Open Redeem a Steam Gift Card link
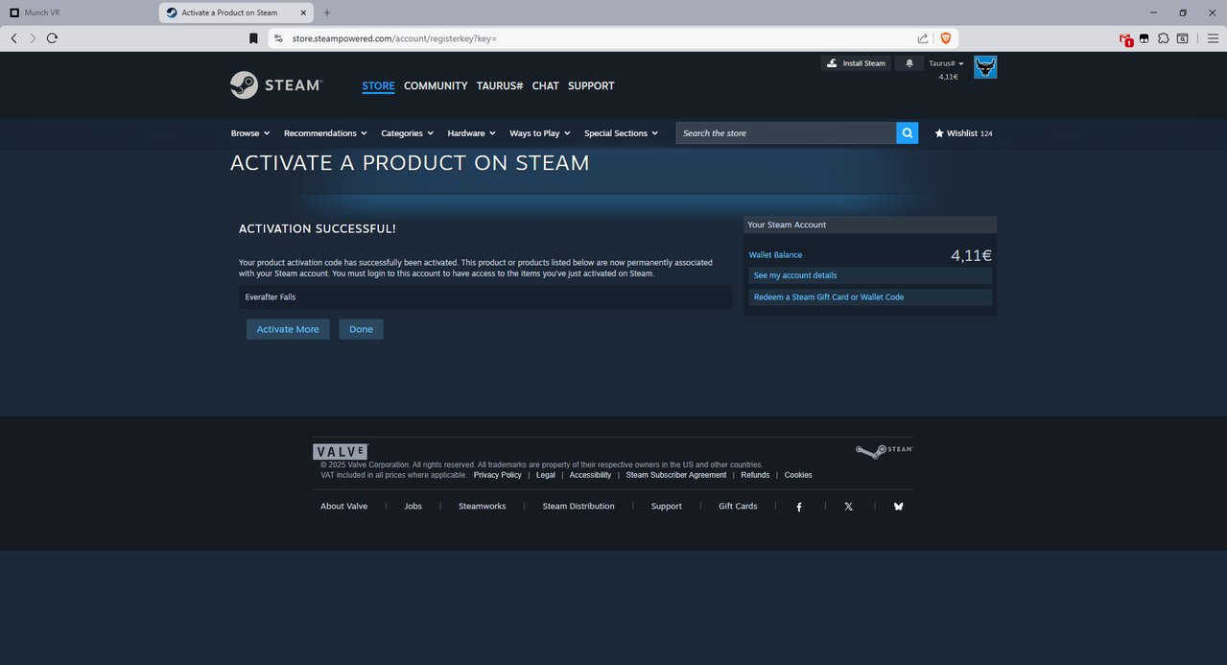1227x665 pixels. [x=870, y=297]
